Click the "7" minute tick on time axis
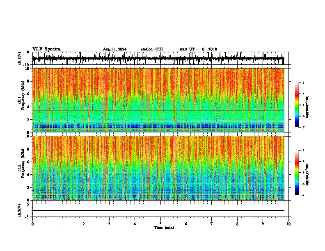Viewport: 325px width, 251px height. (212, 224)
